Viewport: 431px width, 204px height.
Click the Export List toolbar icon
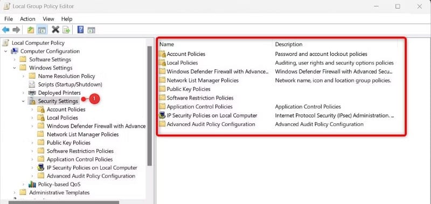pos(66,30)
